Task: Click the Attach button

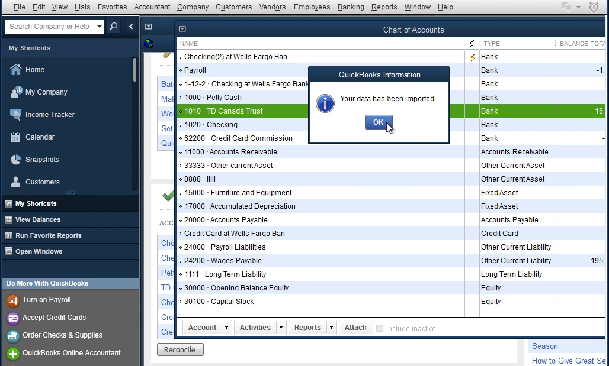Action: (355, 328)
